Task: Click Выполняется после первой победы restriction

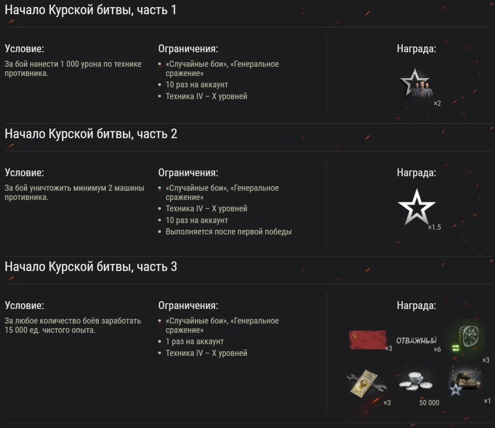Action: (229, 232)
